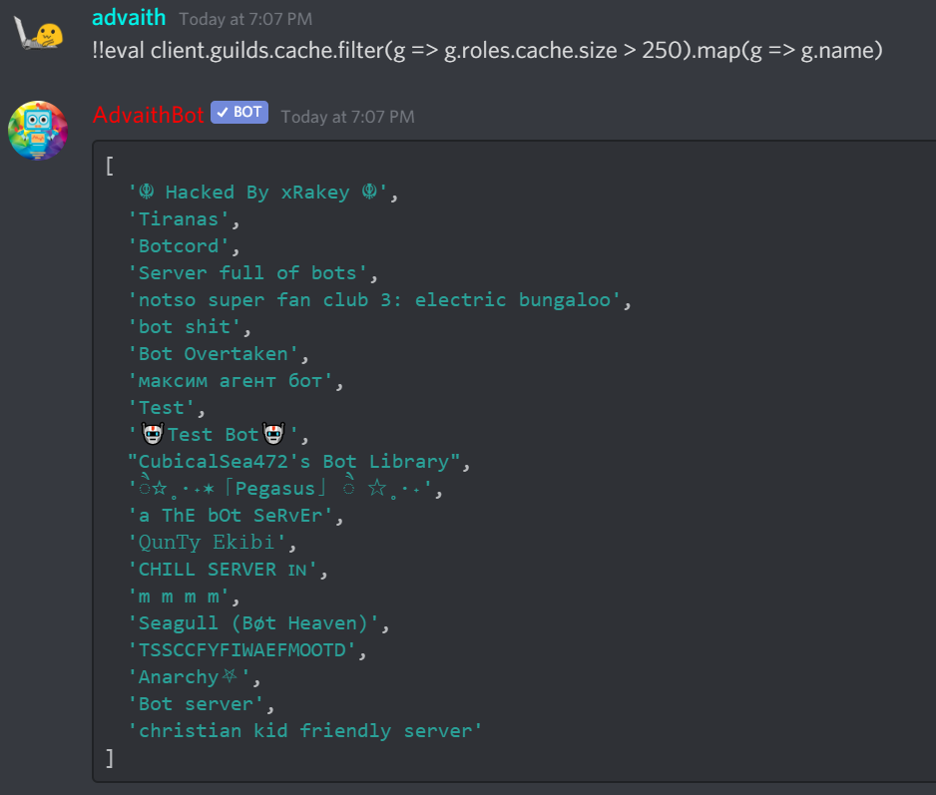Click the emblem before Hacked By xRakey
Image resolution: width=936 pixels, height=795 pixels.
point(147,192)
